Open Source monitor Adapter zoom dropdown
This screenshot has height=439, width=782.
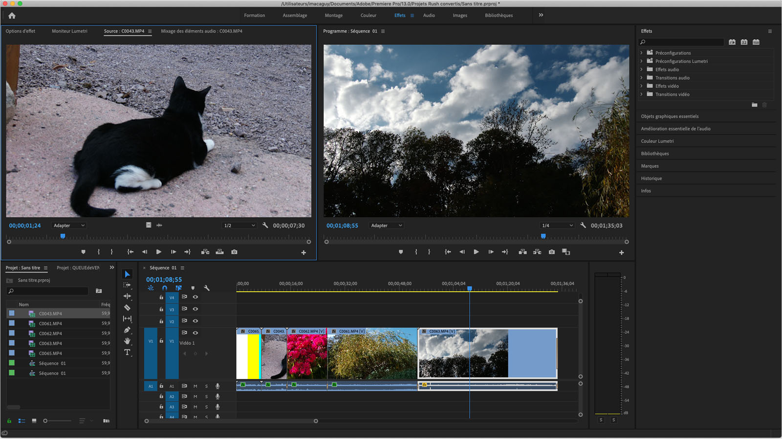(69, 225)
